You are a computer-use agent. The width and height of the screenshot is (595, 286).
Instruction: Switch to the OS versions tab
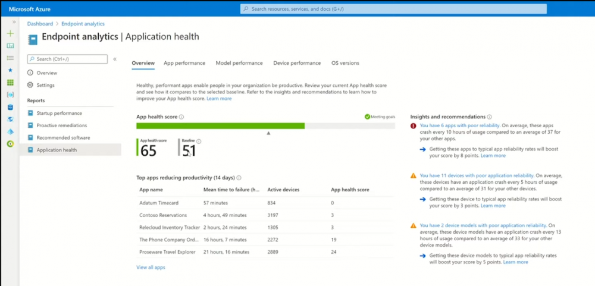click(x=345, y=63)
